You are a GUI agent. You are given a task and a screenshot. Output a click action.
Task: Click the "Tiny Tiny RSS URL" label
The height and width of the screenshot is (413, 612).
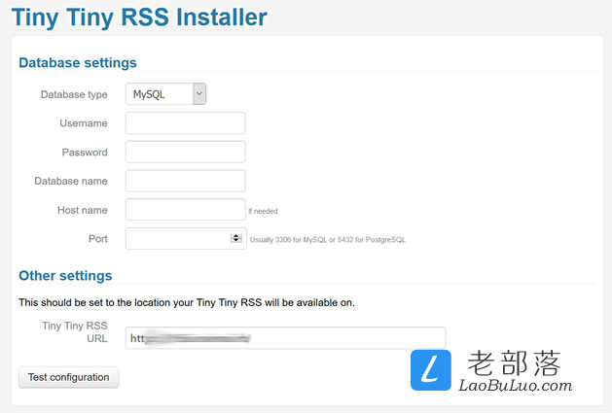tap(75, 332)
